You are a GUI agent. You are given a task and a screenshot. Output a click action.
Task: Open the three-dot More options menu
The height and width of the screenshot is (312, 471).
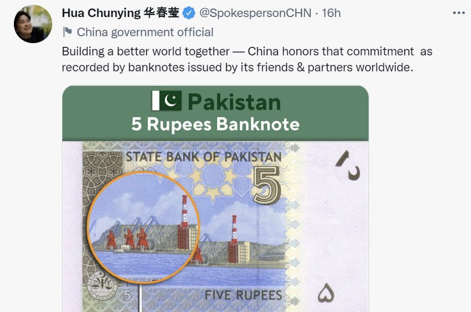(458, 13)
